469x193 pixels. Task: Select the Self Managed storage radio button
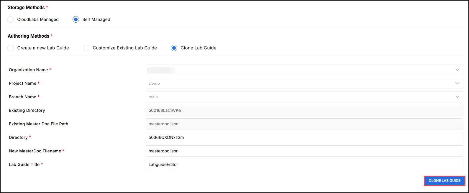(76, 19)
